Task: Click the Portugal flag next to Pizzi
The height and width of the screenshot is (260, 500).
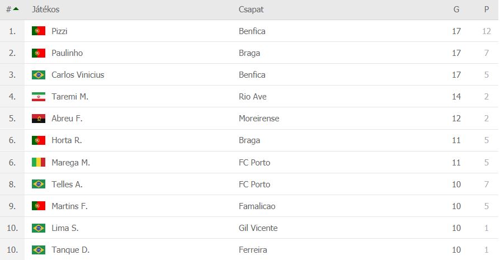Action: tap(39, 31)
